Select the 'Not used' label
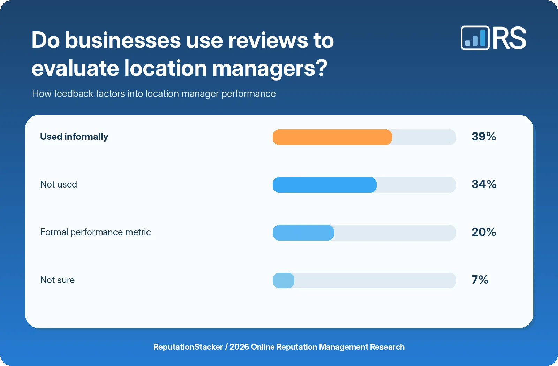The height and width of the screenshot is (366, 558). pos(59,184)
